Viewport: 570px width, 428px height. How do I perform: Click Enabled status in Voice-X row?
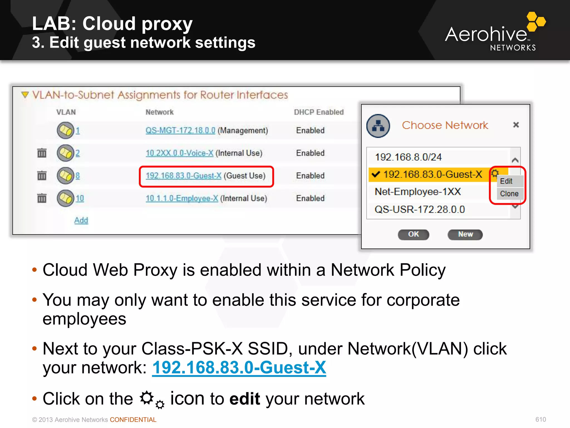point(310,153)
